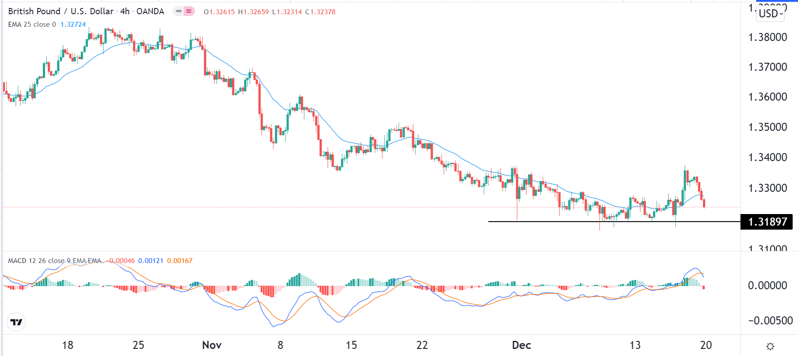The width and height of the screenshot is (798, 356).
Task: Click the 0.00000 MACD scale label
Action: 767,285
